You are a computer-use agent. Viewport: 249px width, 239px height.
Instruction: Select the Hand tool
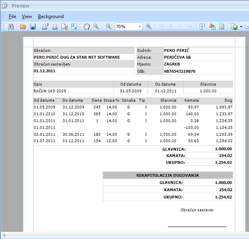(x=87, y=27)
